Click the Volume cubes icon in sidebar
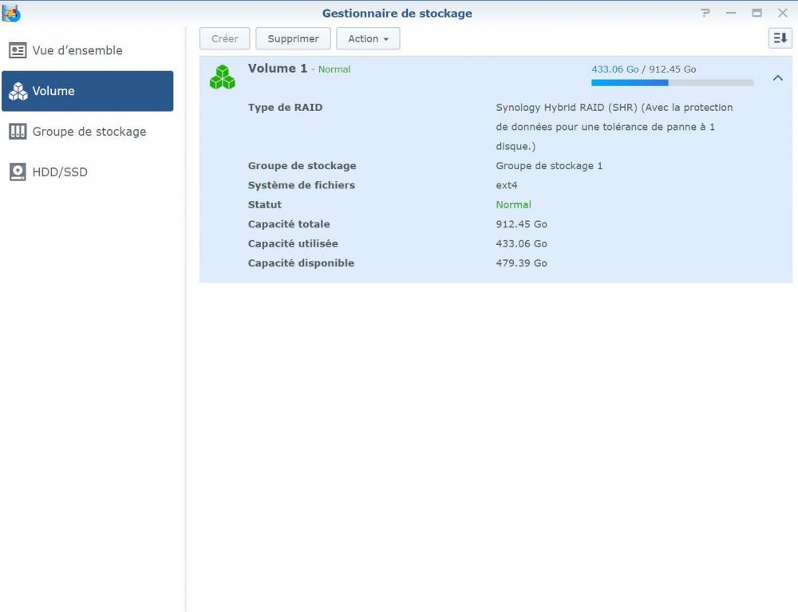 pyautogui.click(x=18, y=91)
